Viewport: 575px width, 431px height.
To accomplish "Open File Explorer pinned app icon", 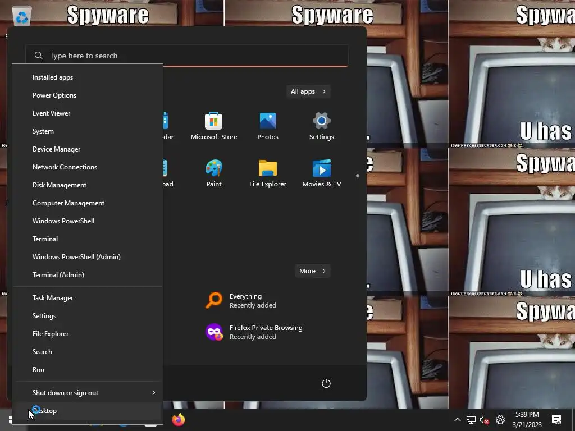I will point(268,173).
